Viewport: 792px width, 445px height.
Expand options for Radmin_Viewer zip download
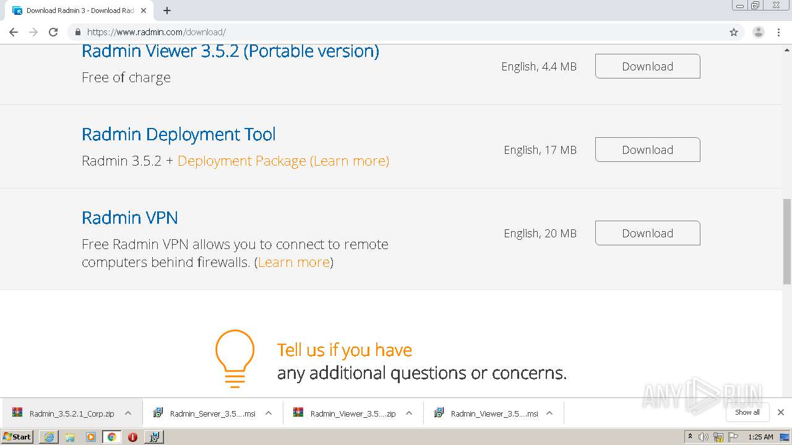tap(409, 413)
